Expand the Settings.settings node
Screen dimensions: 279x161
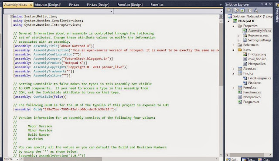[238, 41]
